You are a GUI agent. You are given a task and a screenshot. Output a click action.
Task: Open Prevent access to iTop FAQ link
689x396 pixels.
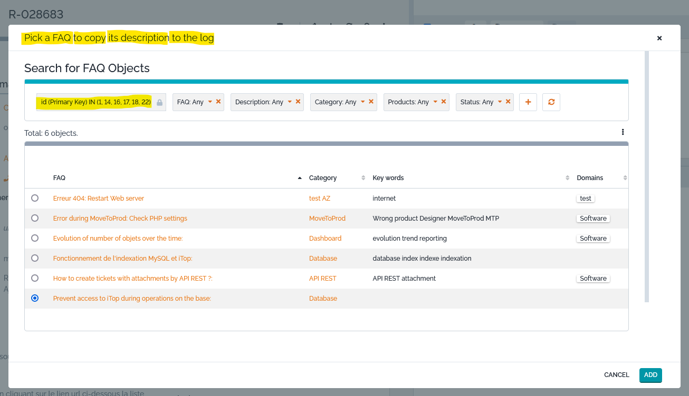[x=132, y=299]
